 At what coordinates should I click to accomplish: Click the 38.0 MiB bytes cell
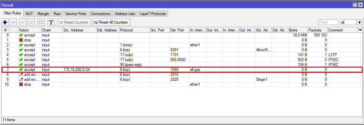pos(298,35)
